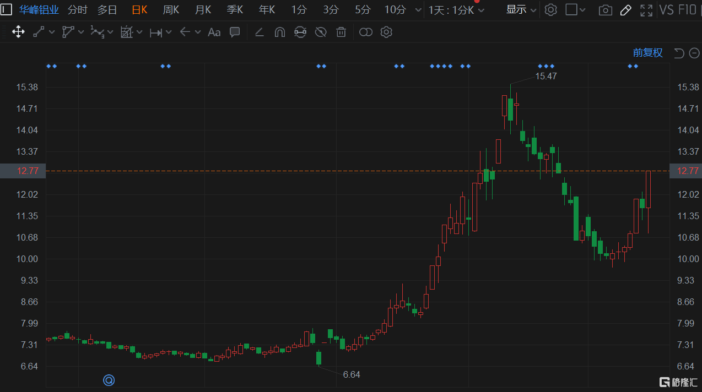Click the VS compare button

(x=666, y=10)
